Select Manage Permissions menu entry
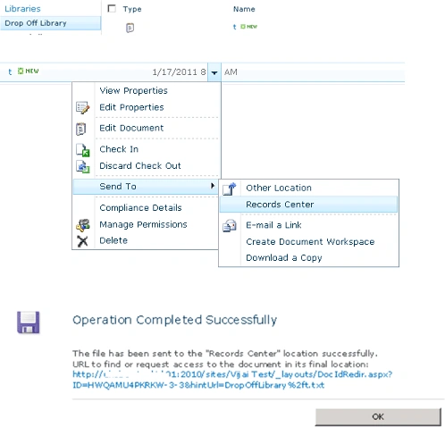 [x=143, y=224]
